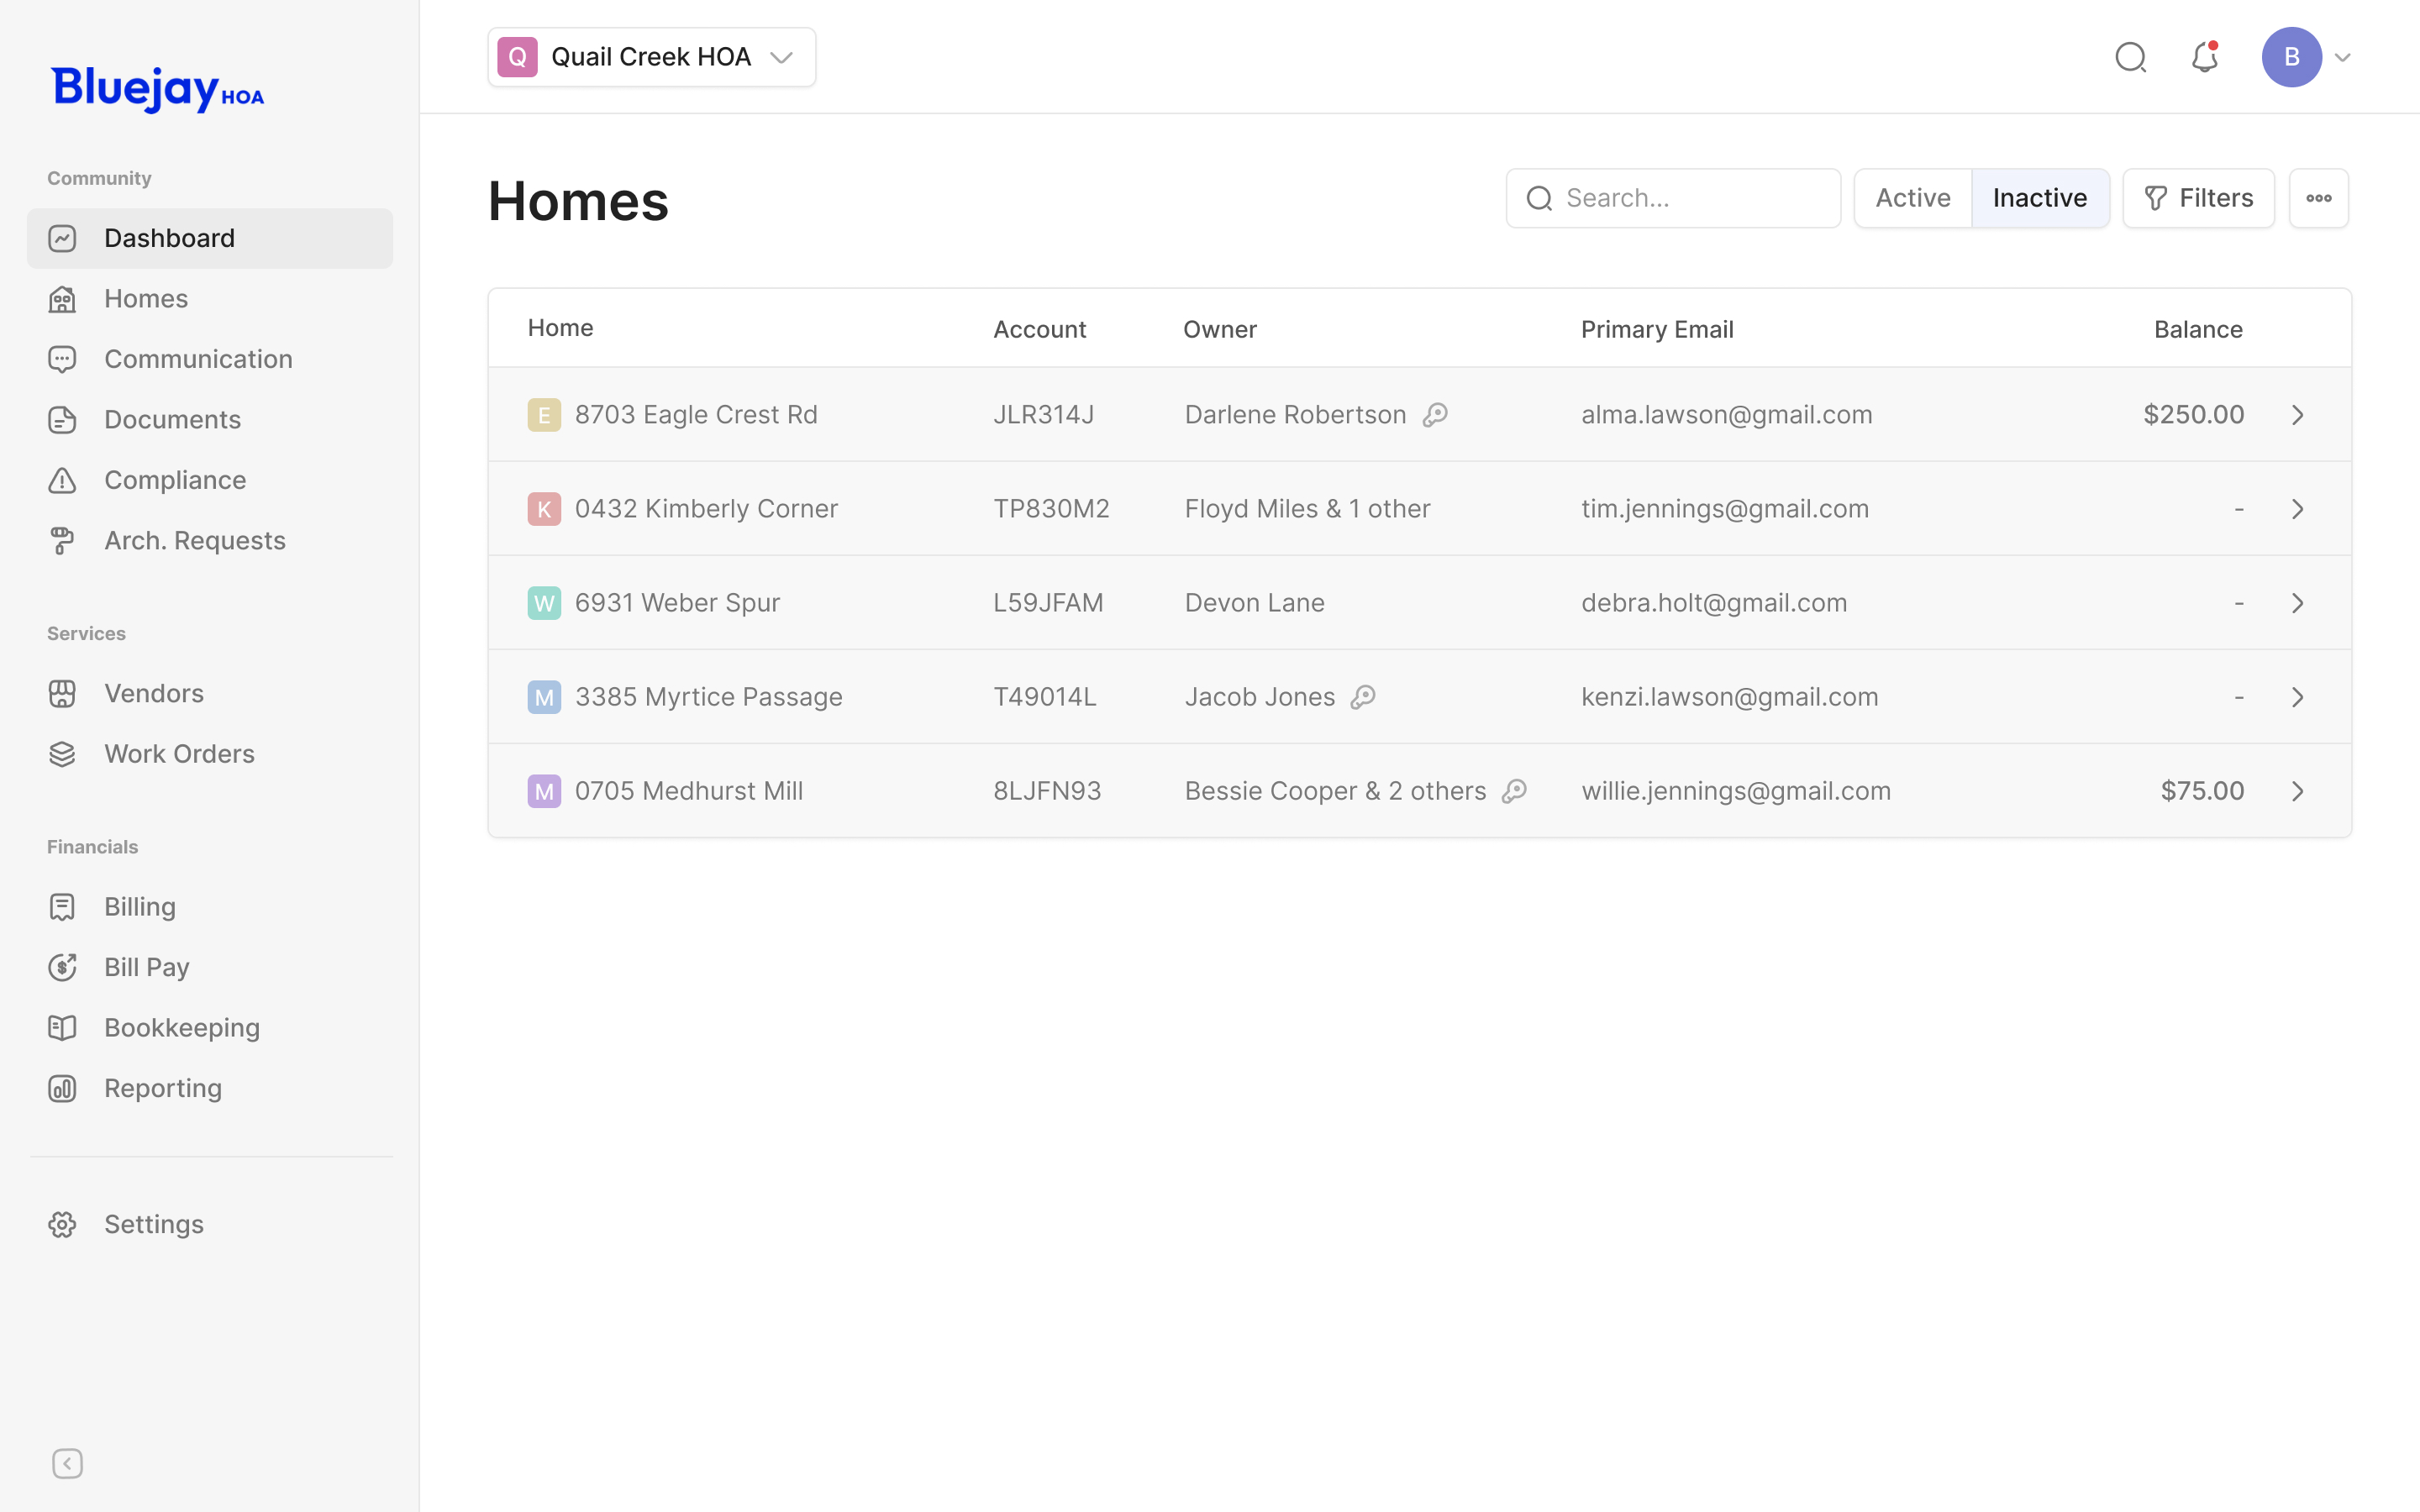Image resolution: width=2420 pixels, height=1512 pixels.
Task: Click the Settings gear icon
Action: pos(62,1224)
